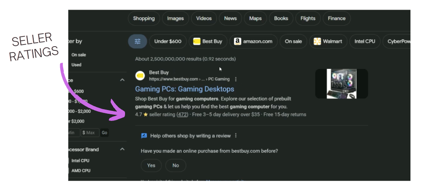Click the blue write-a-review icon

[x=144, y=136]
